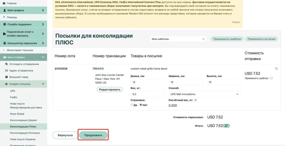Click the Применить шаблон button

(x=227, y=39)
